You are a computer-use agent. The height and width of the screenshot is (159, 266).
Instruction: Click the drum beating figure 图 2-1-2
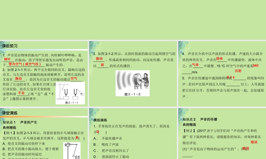pyautogui.click(x=132, y=83)
